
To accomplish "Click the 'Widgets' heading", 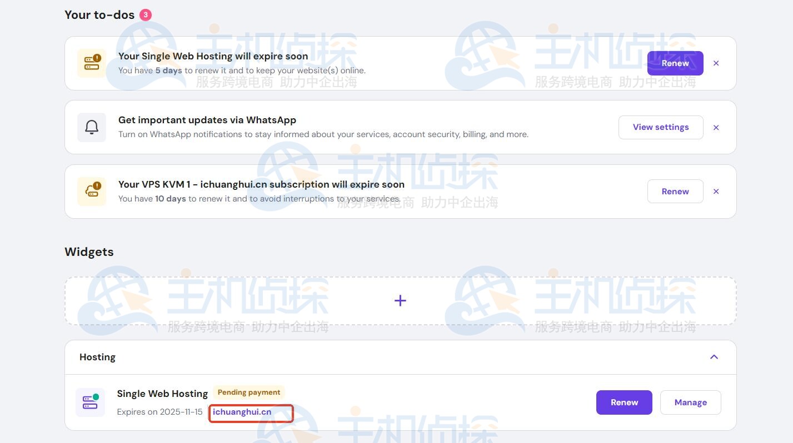I will (89, 252).
